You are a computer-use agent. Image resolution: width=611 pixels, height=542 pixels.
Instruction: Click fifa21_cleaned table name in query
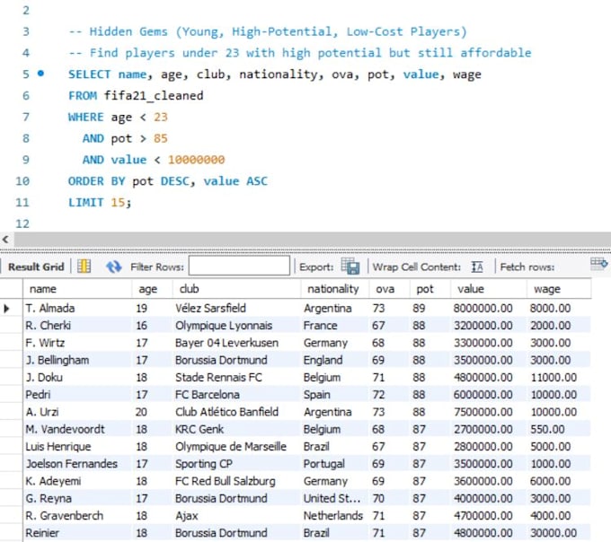(154, 96)
